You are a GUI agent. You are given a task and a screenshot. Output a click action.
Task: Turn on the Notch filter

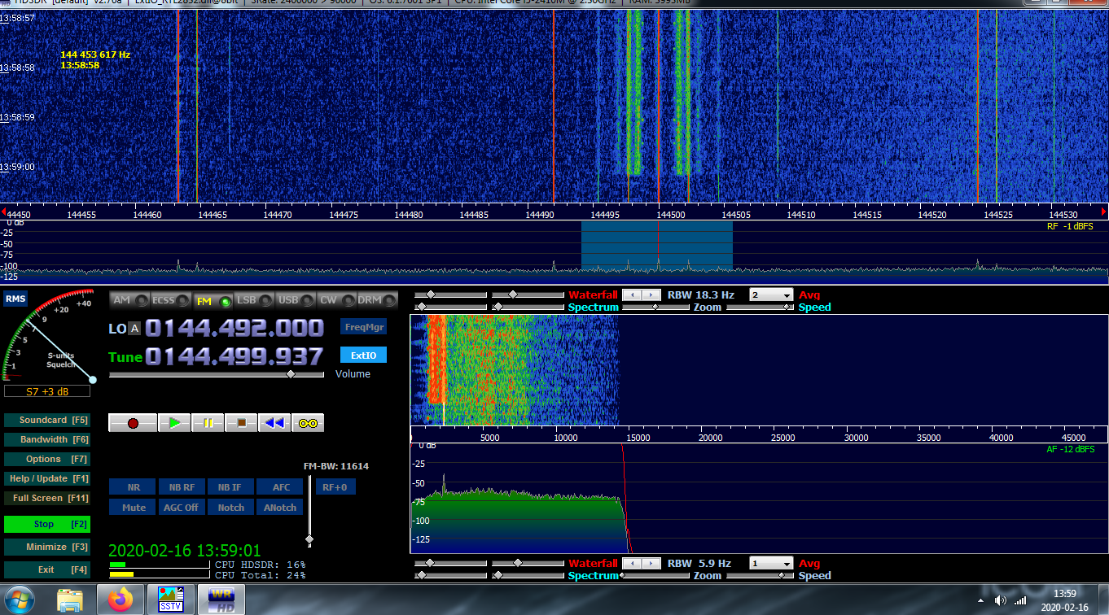[230, 507]
